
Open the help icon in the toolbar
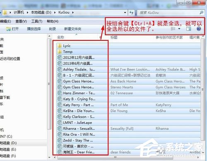click(x=199, y=29)
